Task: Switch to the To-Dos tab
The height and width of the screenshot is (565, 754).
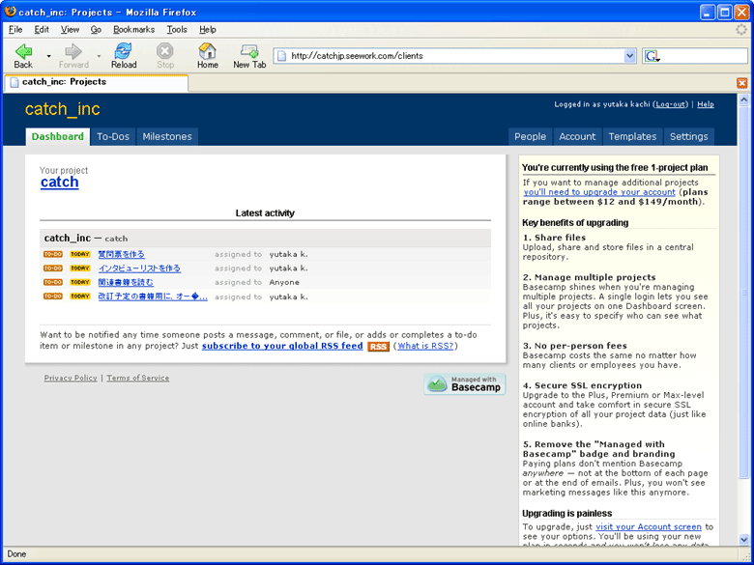Action: [x=113, y=137]
